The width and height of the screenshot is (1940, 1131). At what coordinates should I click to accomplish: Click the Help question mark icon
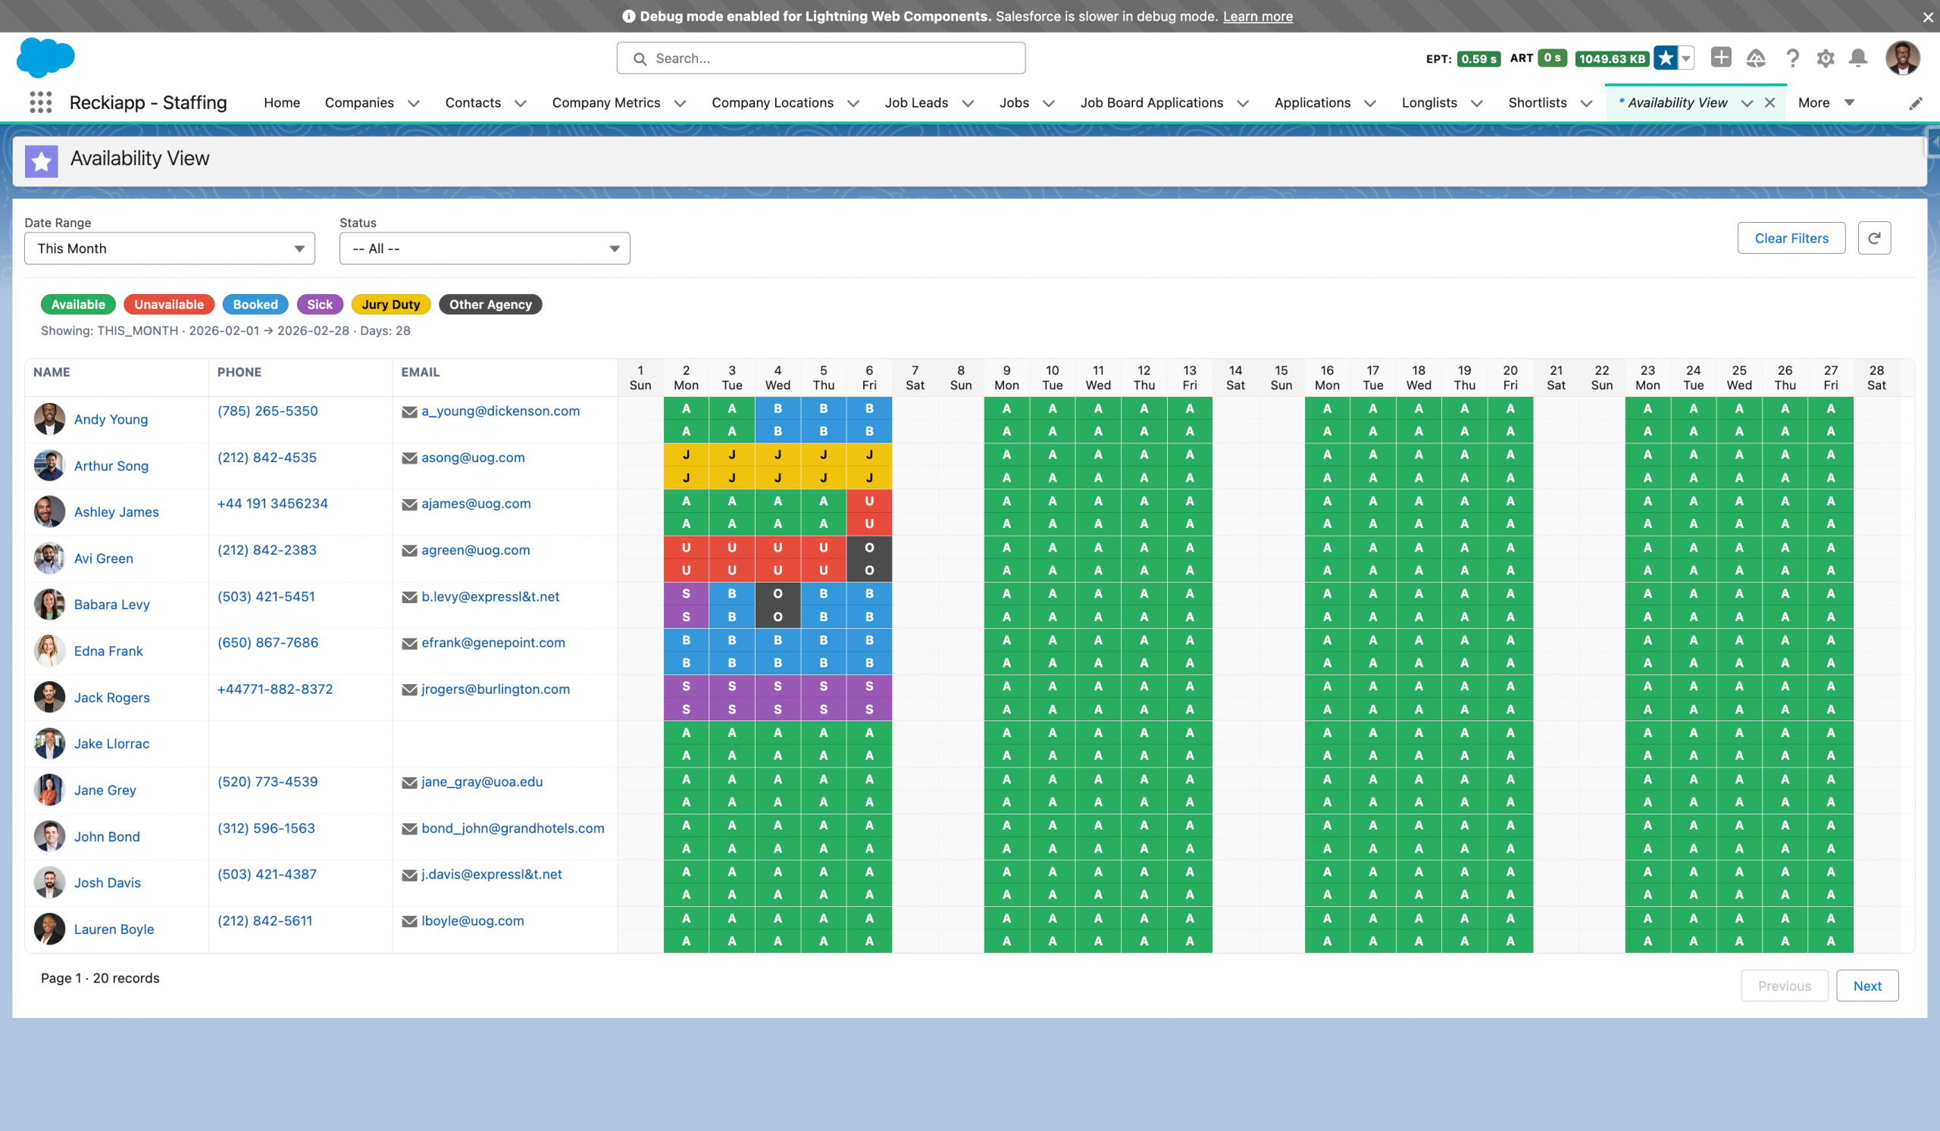pyautogui.click(x=1791, y=58)
